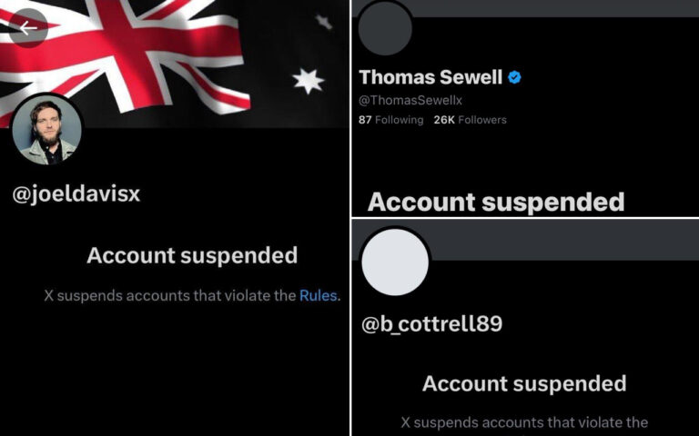This screenshot has height=436, width=699.
Task: Select the @ThomasSewellx handle
Action: [x=410, y=100]
